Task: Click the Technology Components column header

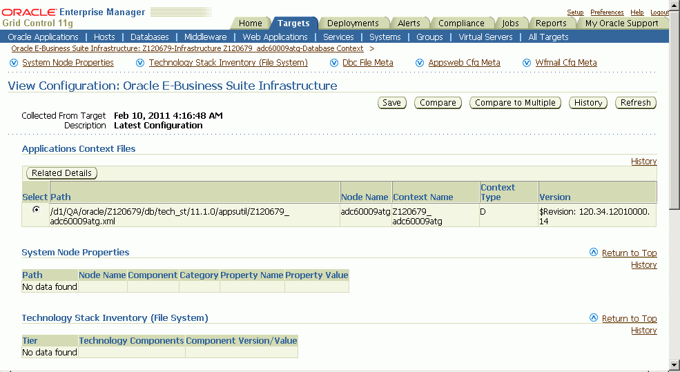Action: (x=131, y=340)
